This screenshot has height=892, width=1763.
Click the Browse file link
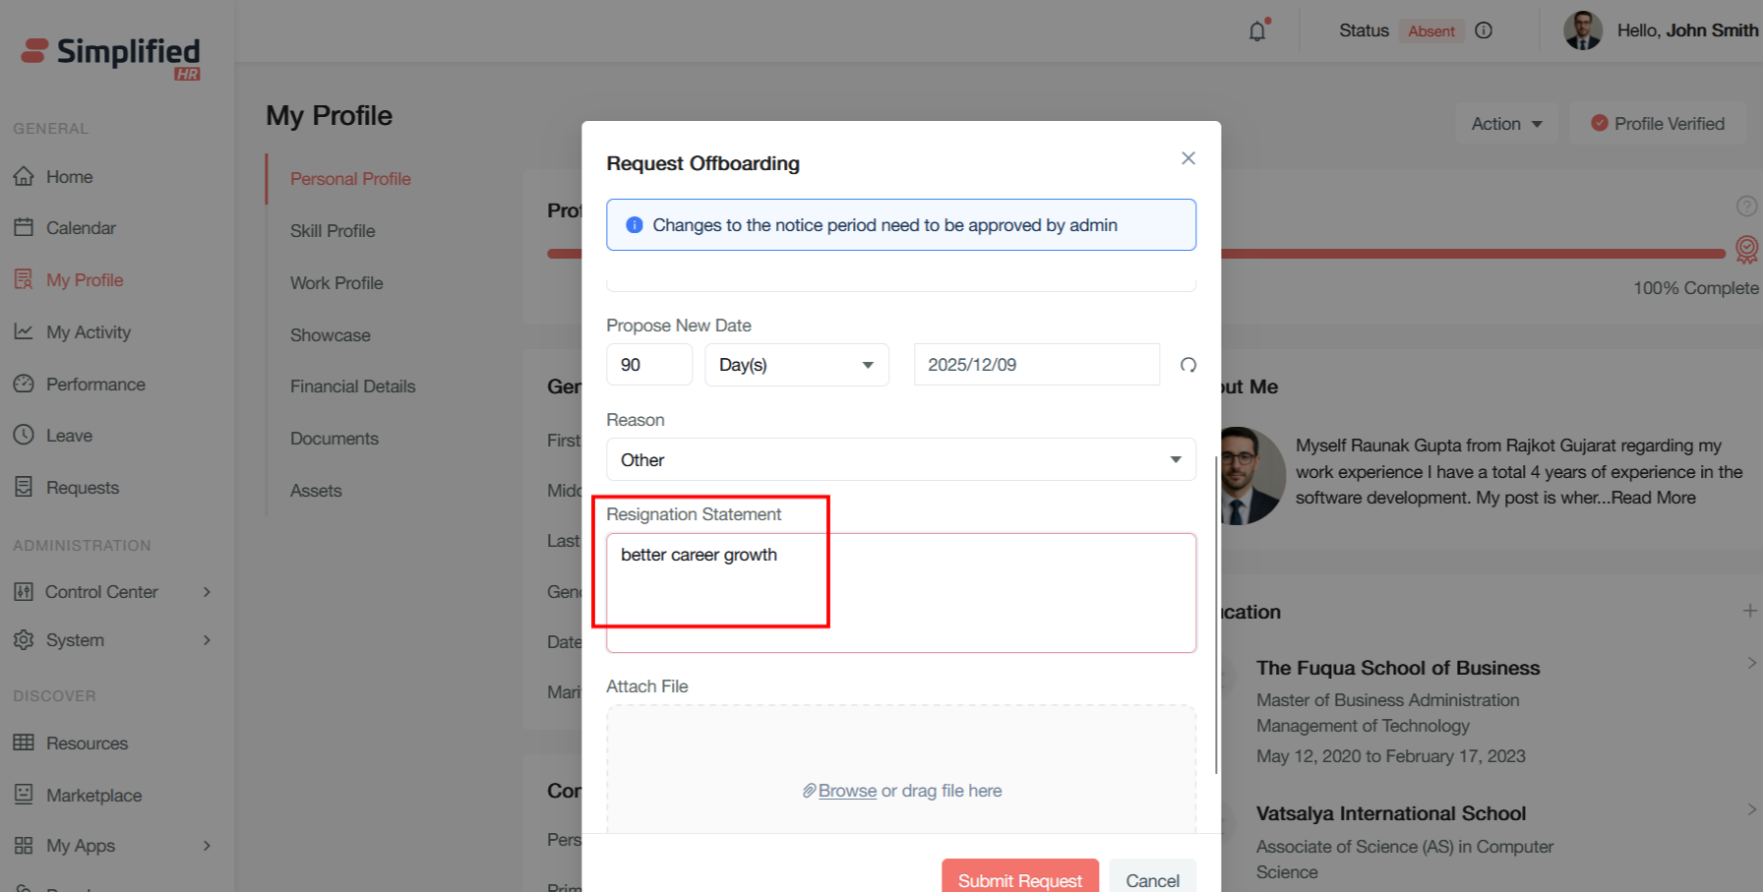pyautogui.click(x=846, y=791)
